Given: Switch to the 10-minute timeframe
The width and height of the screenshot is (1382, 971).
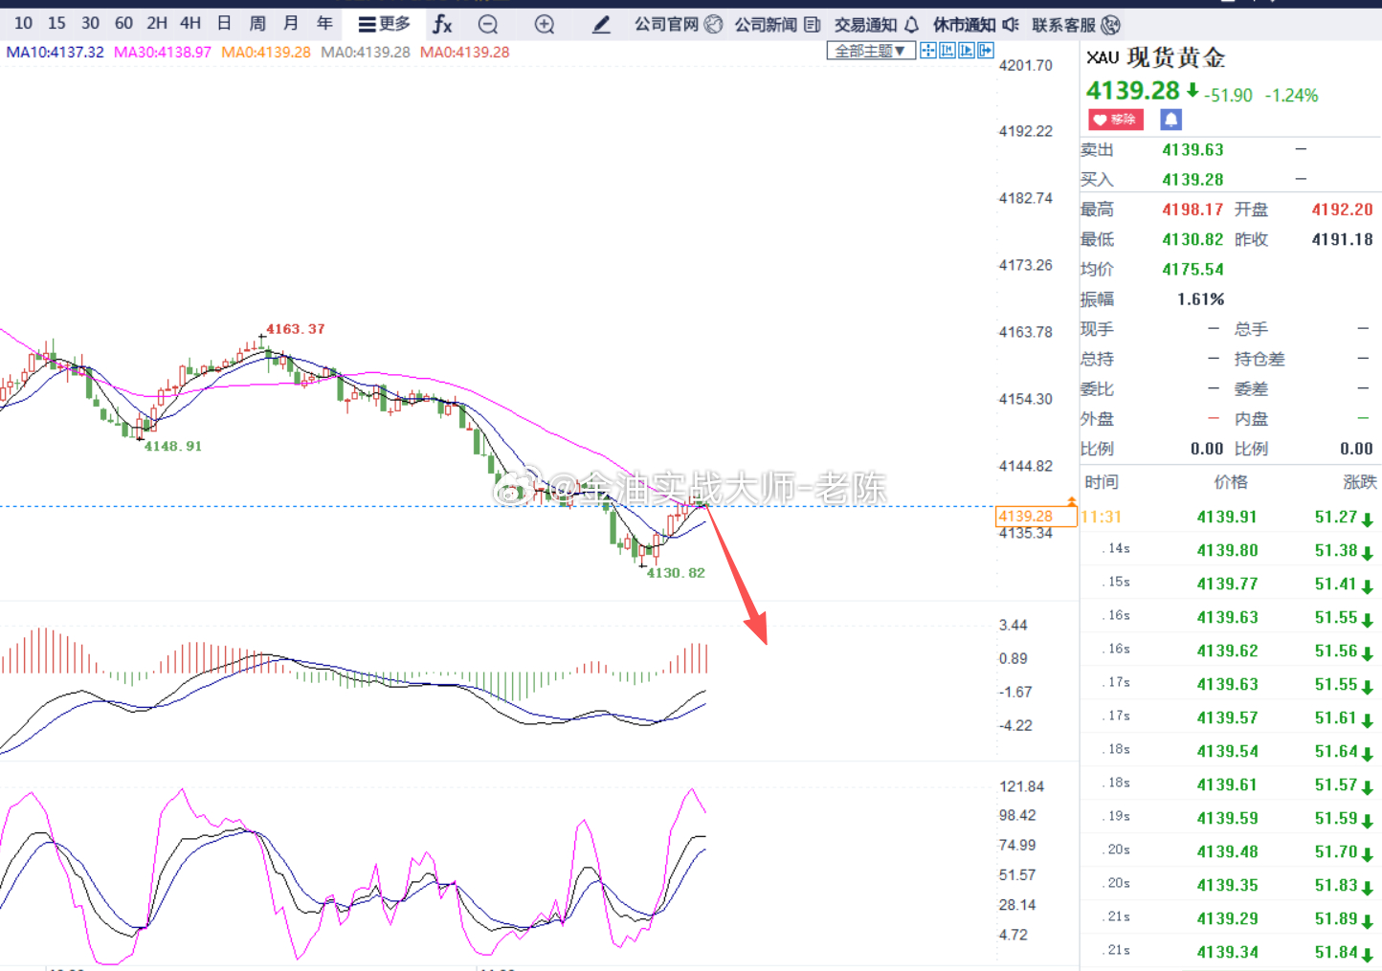Looking at the screenshot, I should point(23,23).
